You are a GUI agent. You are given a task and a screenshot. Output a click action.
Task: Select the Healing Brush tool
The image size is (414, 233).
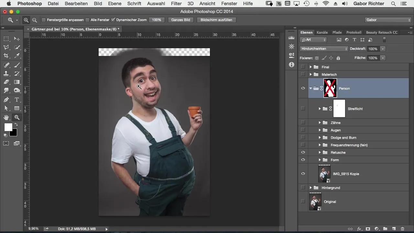pos(6,65)
